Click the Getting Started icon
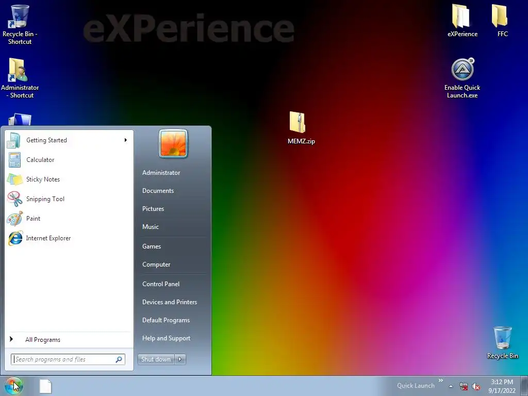This screenshot has height=396, width=528. 14,140
